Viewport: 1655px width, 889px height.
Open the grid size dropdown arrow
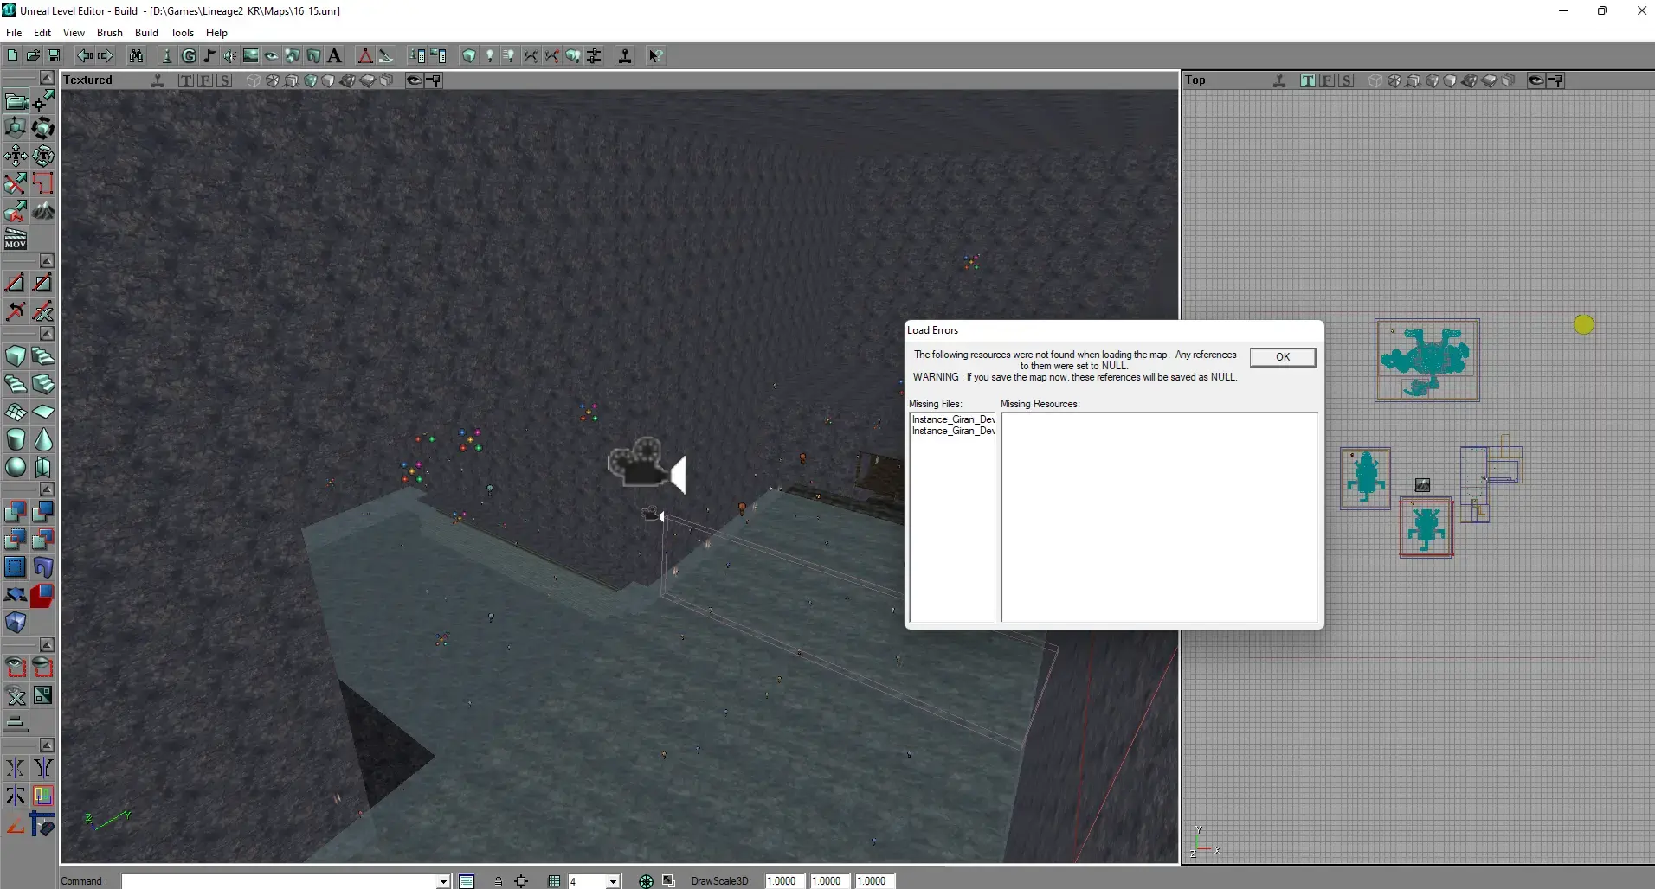pos(613,881)
